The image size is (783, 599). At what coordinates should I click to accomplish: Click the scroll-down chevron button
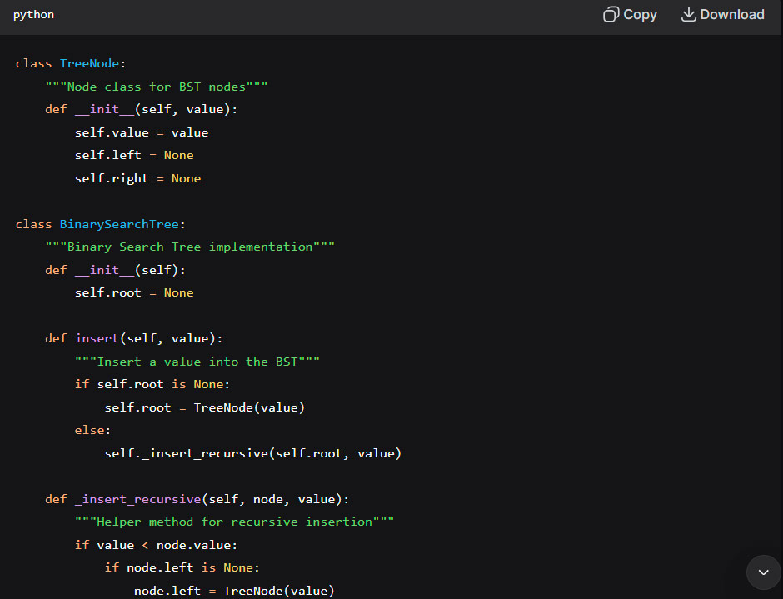pyautogui.click(x=763, y=572)
